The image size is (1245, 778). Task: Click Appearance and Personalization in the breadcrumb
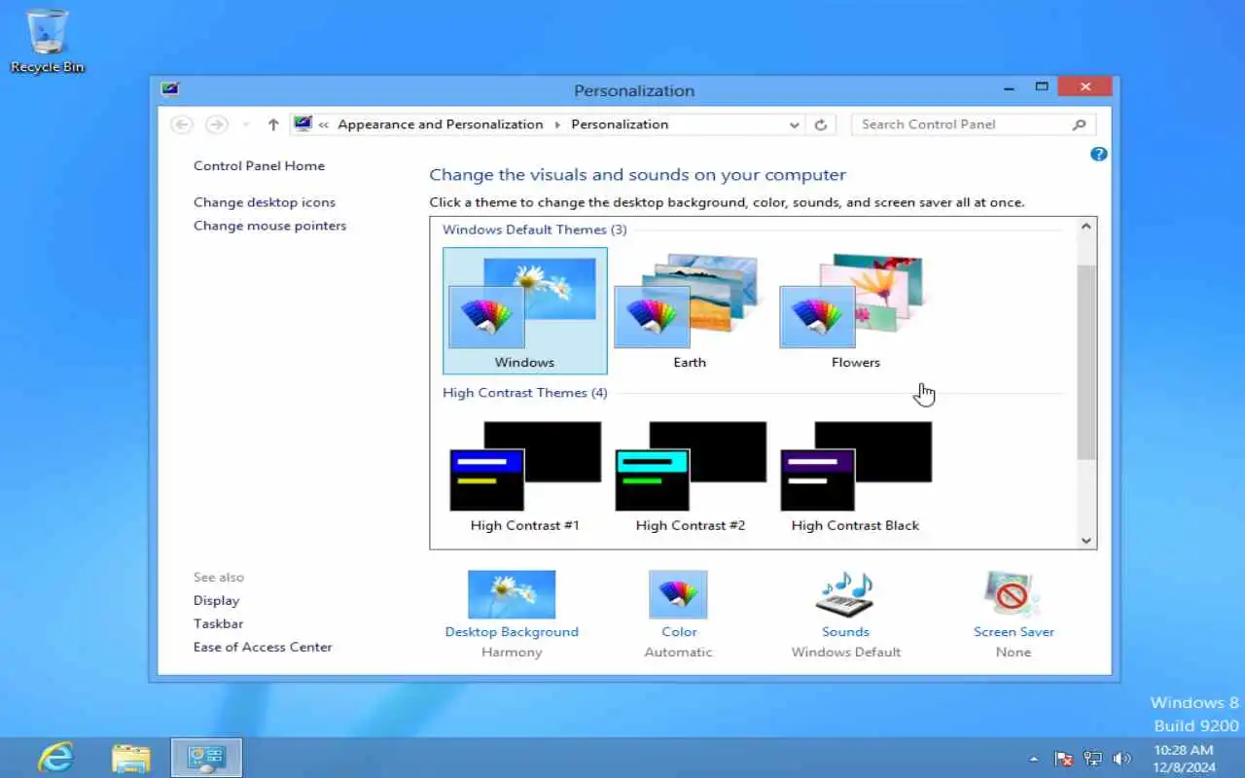click(x=441, y=124)
